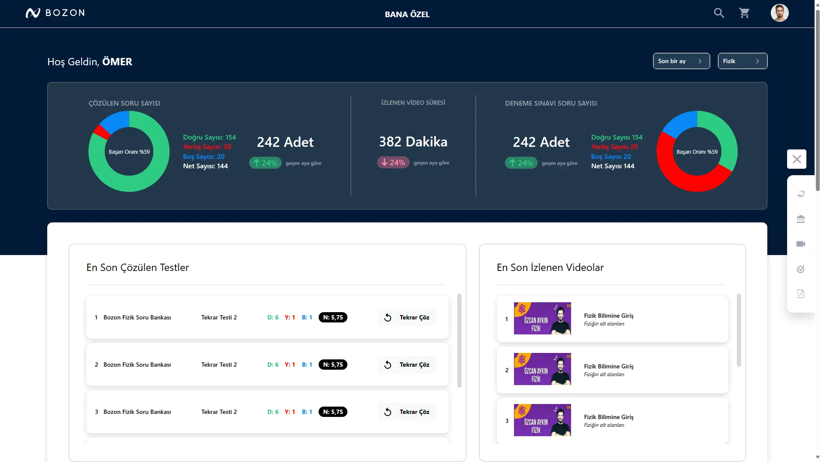Open the user profile avatar
Screen dimensions: 821x462
pyautogui.click(x=779, y=13)
